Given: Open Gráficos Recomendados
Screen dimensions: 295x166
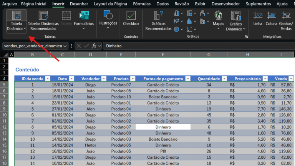Looking at the screenshot, I should 158,21.
